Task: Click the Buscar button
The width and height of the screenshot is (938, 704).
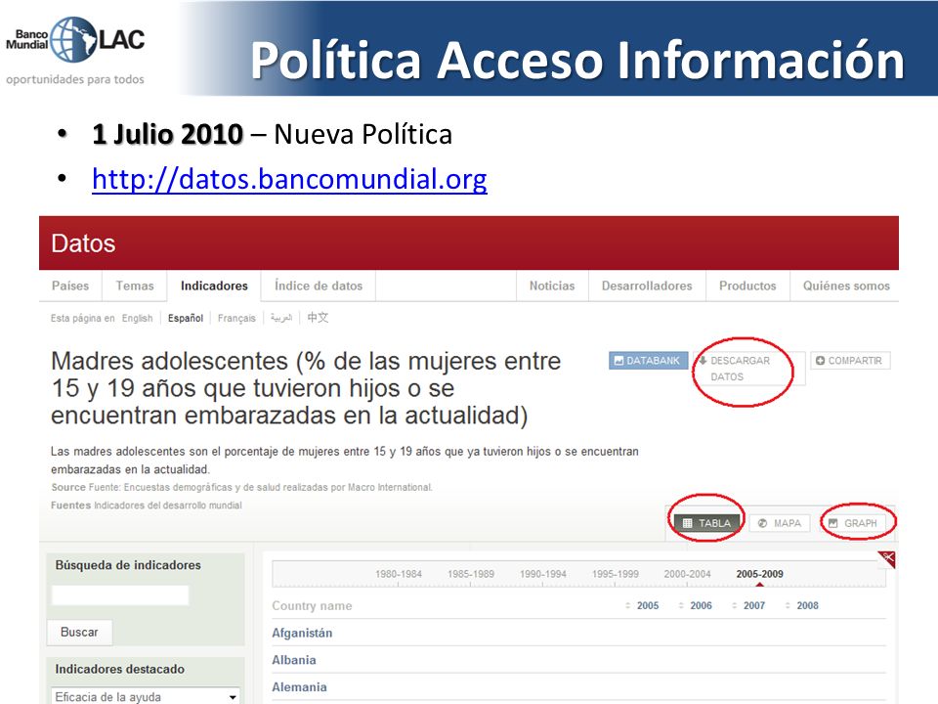Action: [79, 633]
